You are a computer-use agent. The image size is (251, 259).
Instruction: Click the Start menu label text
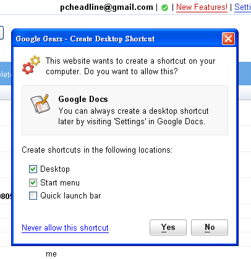(x=60, y=182)
